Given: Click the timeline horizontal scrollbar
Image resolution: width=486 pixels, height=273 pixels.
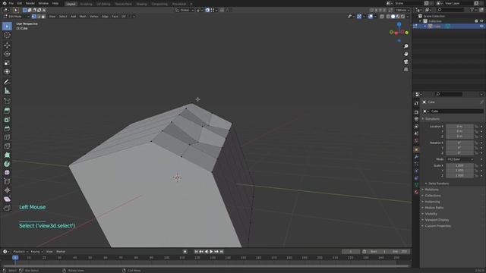Looking at the screenshot, I should point(204,266).
